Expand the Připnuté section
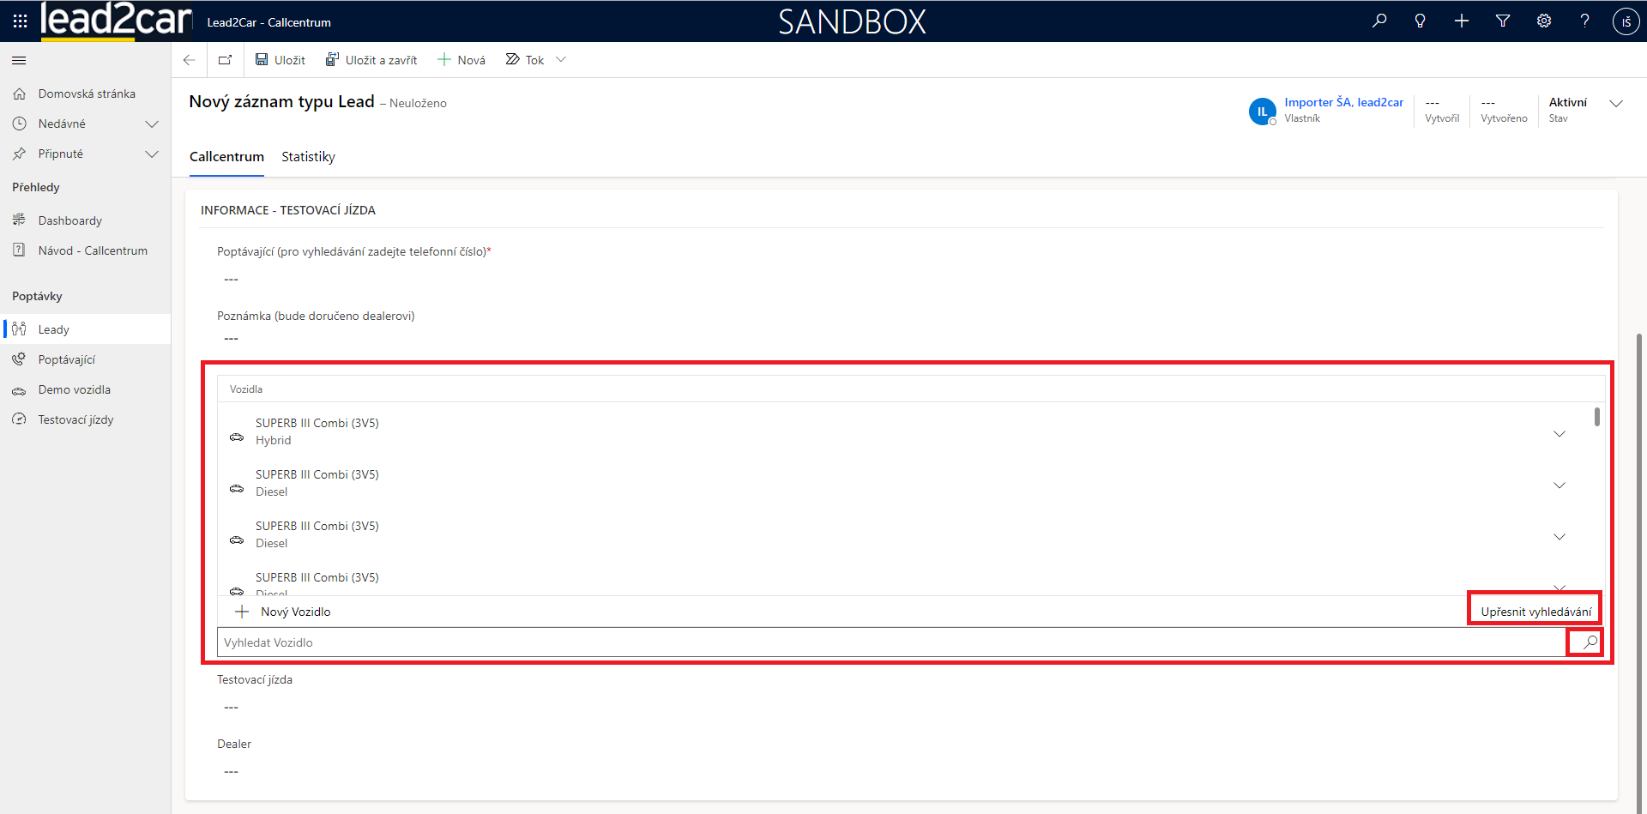This screenshot has width=1647, height=814. (152, 154)
